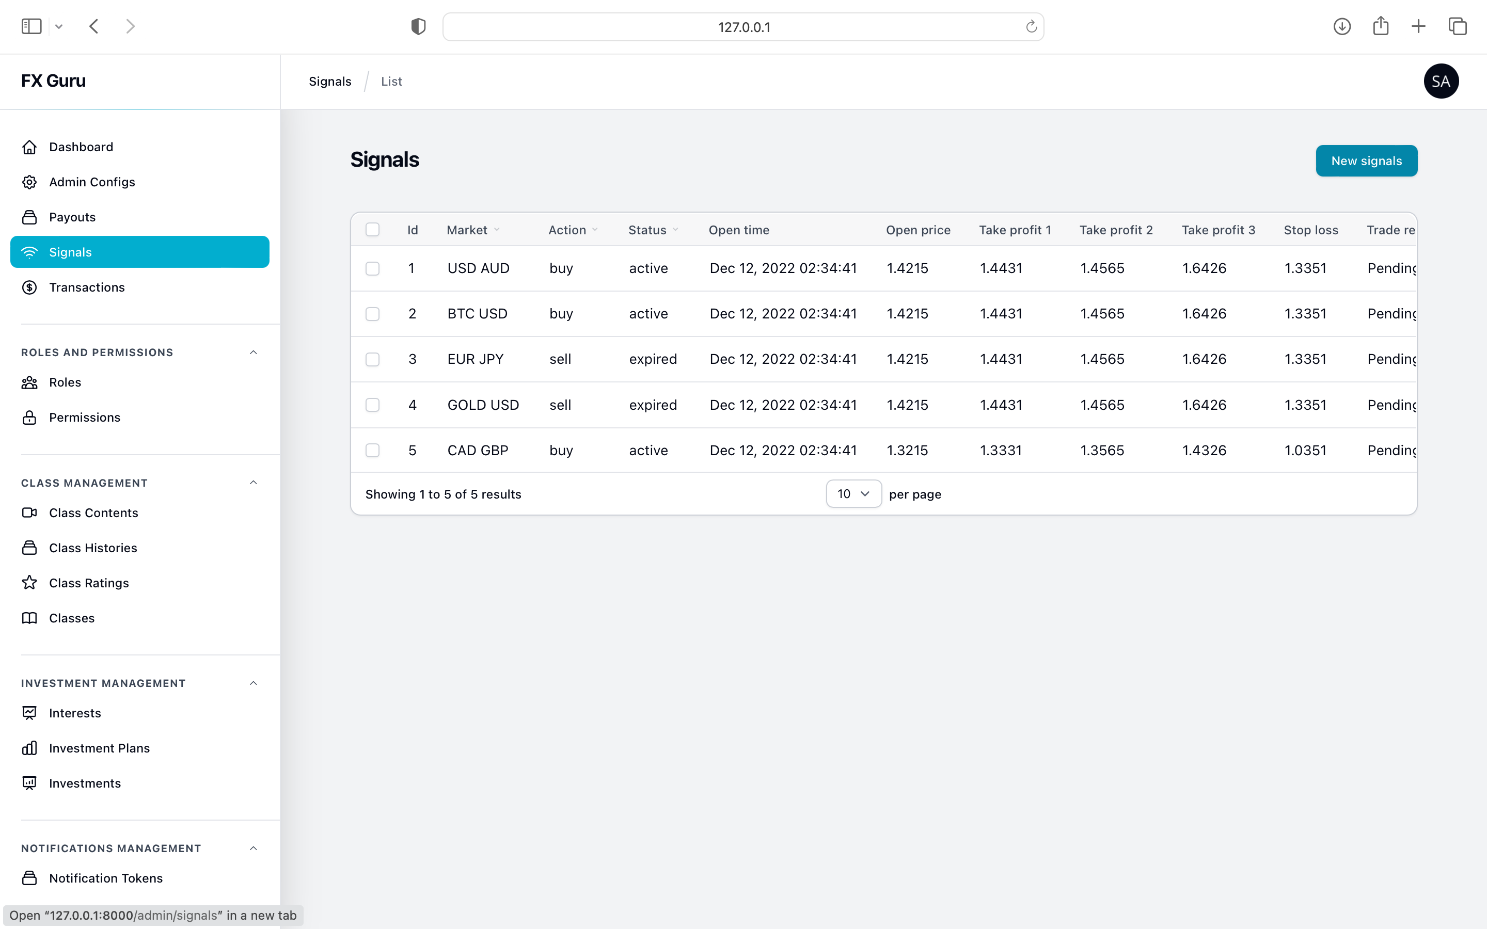1487x929 pixels.
Task: Go to Class Histories page
Action: pyautogui.click(x=93, y=548)
